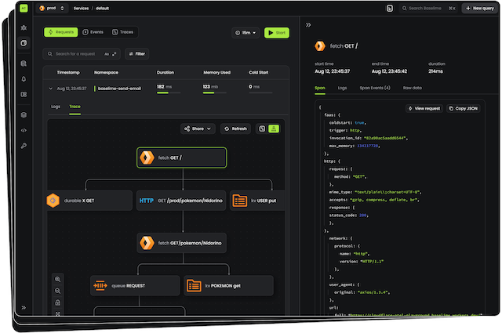This screenshot has height=333, width=502.
Task: Open the Span Events (4) tab
Action: point(376,89)
